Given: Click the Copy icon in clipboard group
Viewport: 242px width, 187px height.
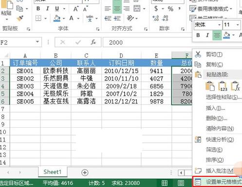Looking at the screenshot, I should pyautogui.click(x=19, y=9).
